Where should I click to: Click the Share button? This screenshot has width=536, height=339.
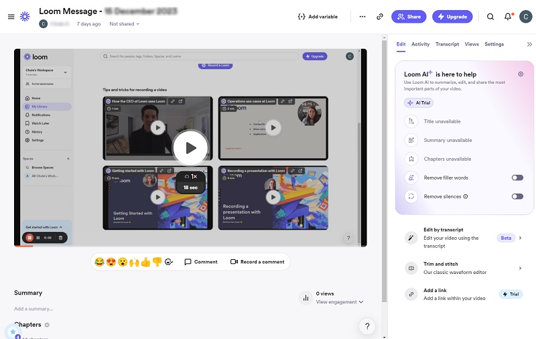pyautogui.click(x=409, y=16)
